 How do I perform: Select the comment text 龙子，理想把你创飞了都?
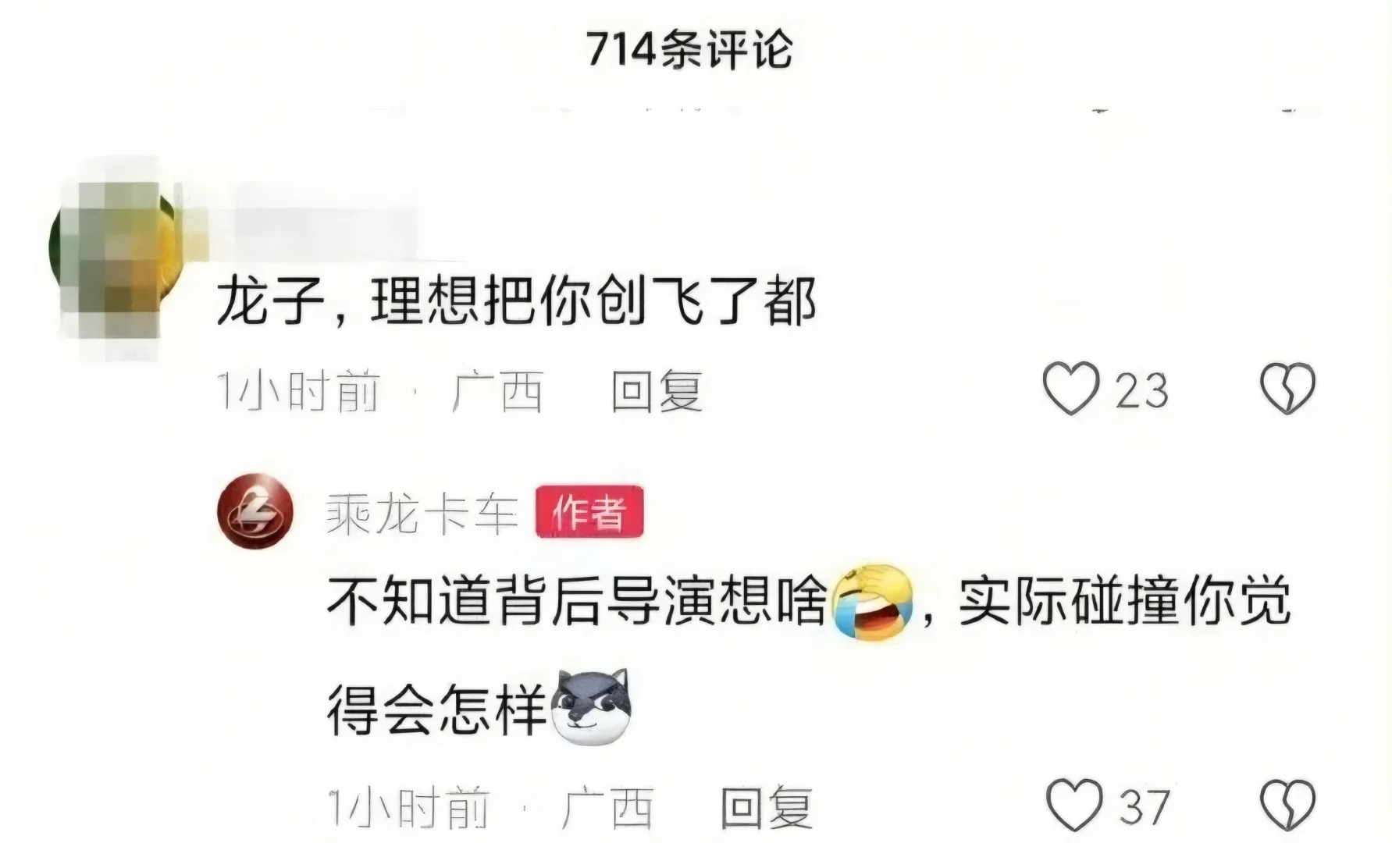pyautogui.click(x=516, y=301)
